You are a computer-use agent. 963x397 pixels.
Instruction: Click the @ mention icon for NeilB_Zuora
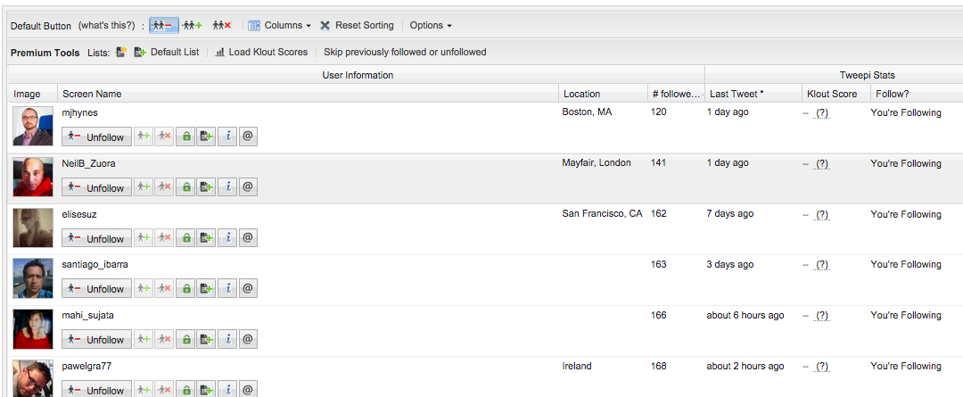tap(249, 187)
